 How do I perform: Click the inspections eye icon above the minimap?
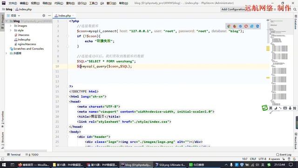point(268,20)
